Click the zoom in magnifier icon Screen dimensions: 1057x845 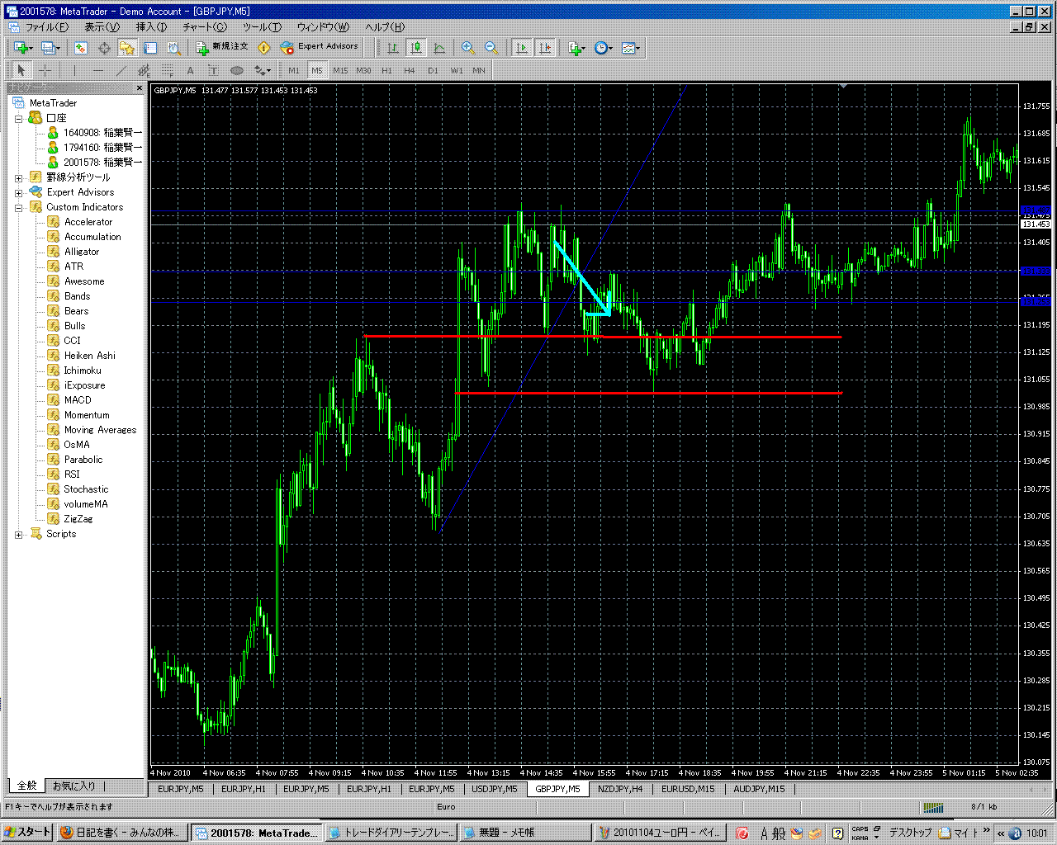tap(467, 48)
